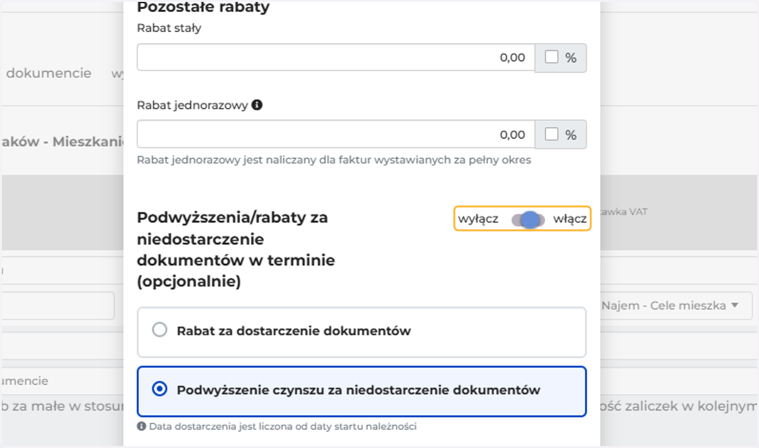The width and height of the screenshot is (759, 448).
Task: Click 'Rabat jednorazowy jest naliczany' hint text
Action: 334,160
